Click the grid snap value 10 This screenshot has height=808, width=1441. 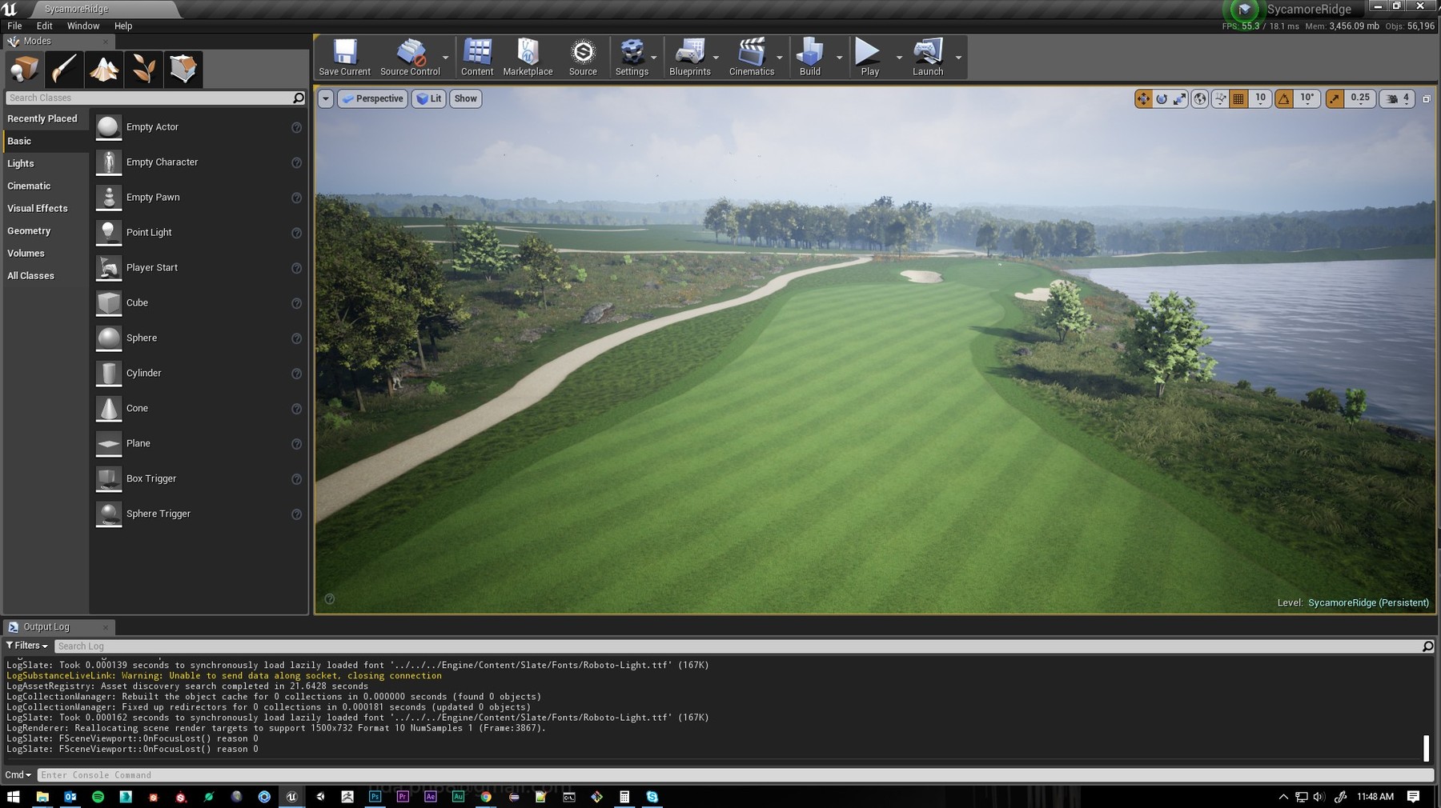(1260, 98)
